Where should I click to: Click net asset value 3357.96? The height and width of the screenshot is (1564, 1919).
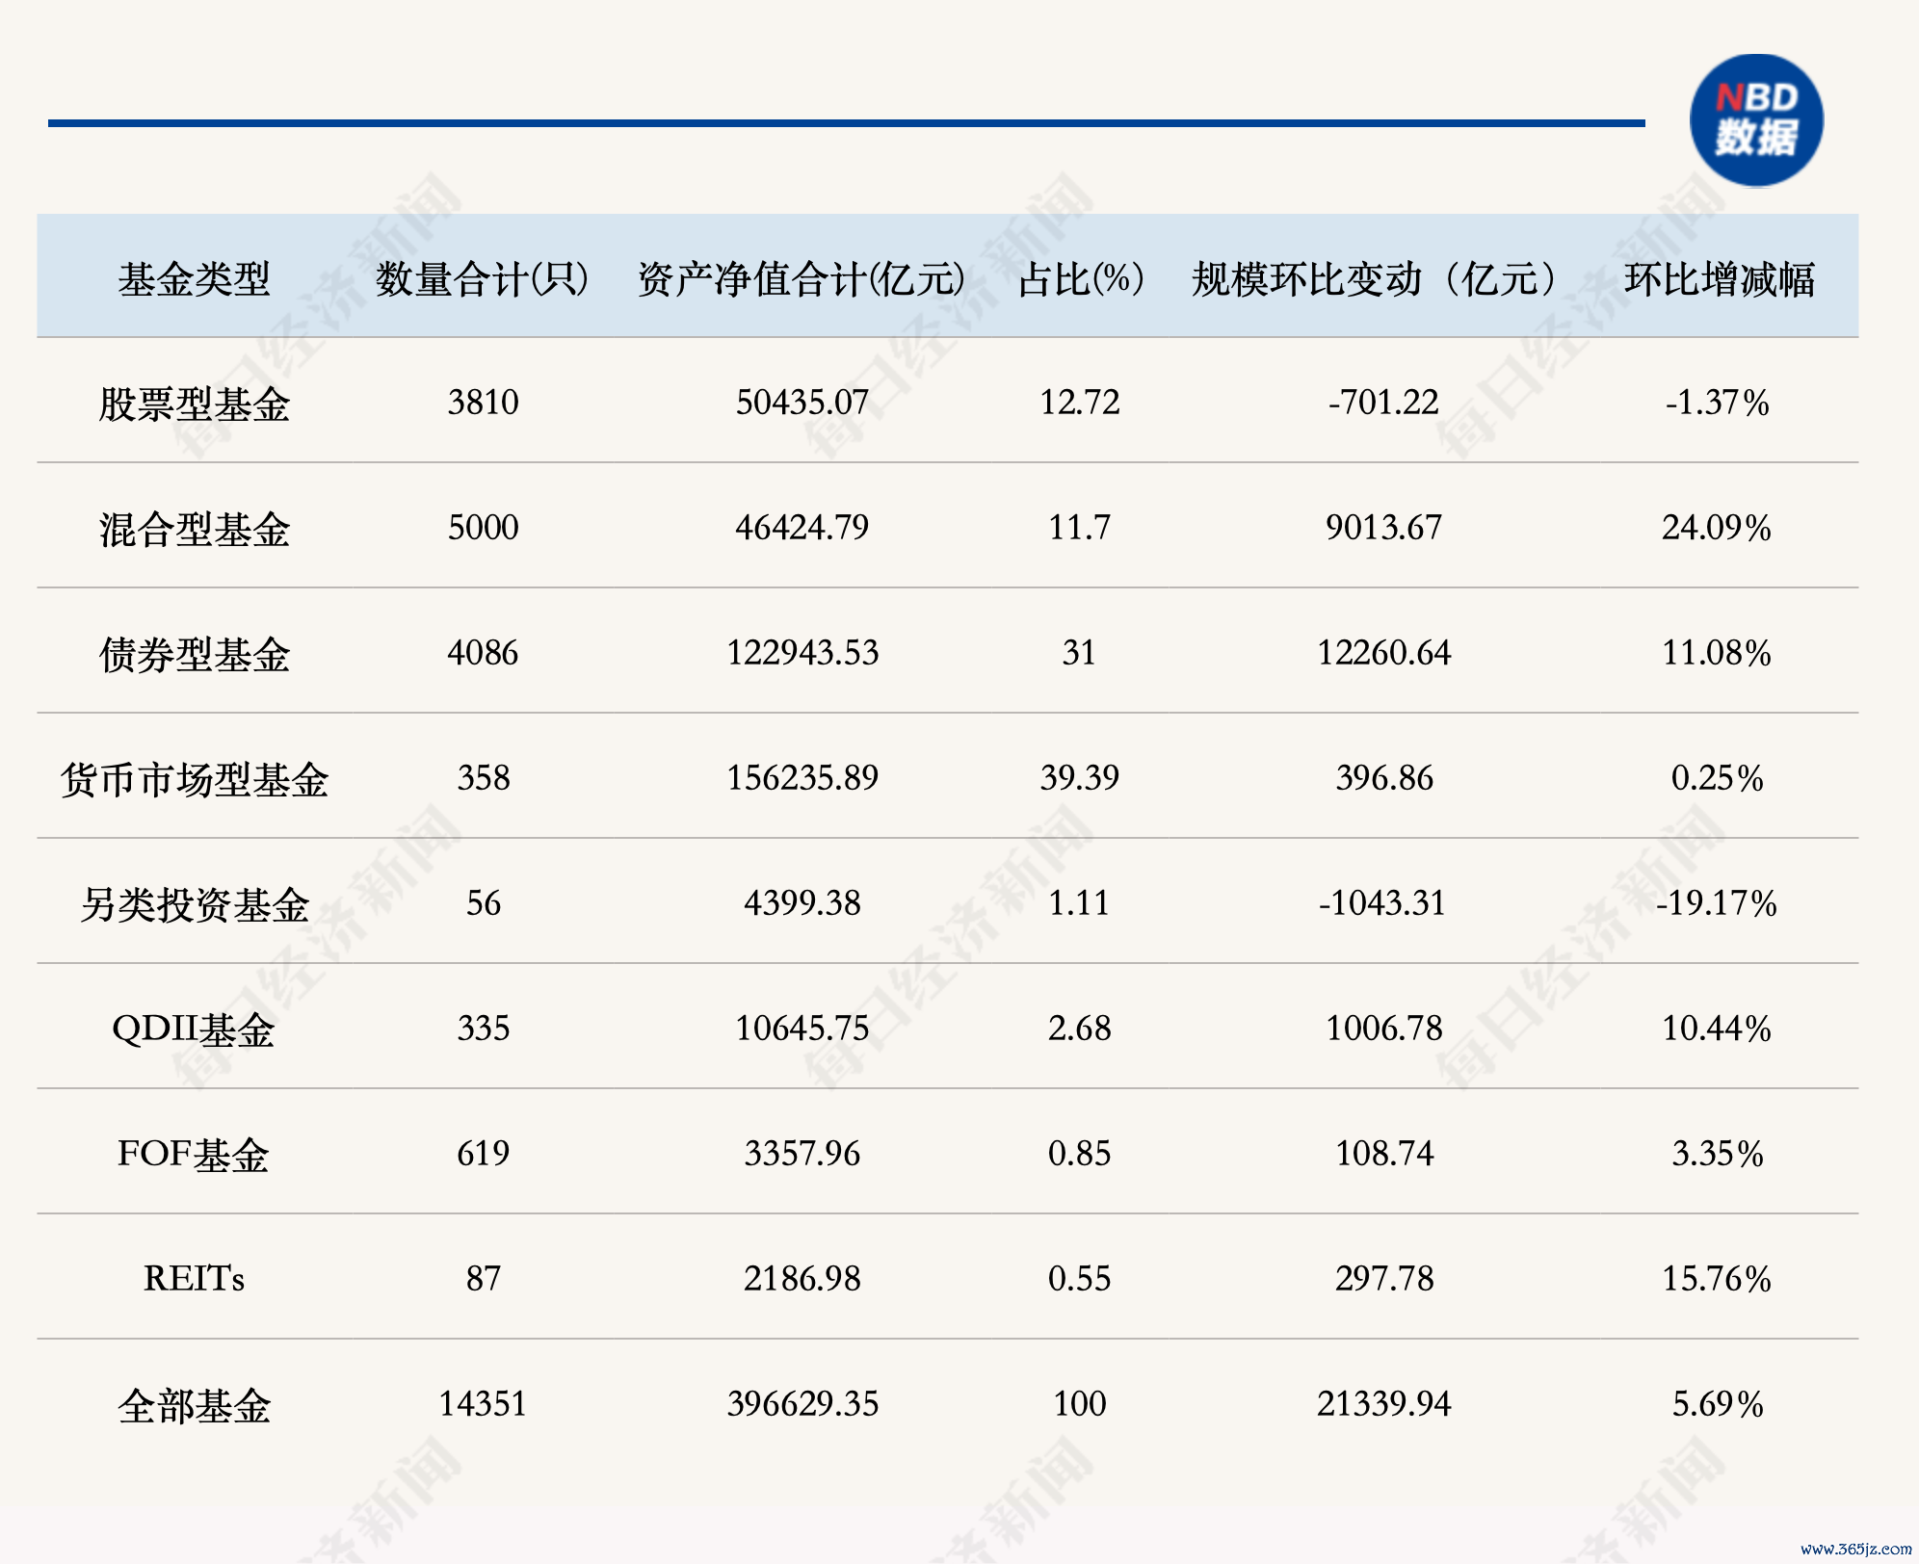pyautogui.click(x=802, y=1153)
